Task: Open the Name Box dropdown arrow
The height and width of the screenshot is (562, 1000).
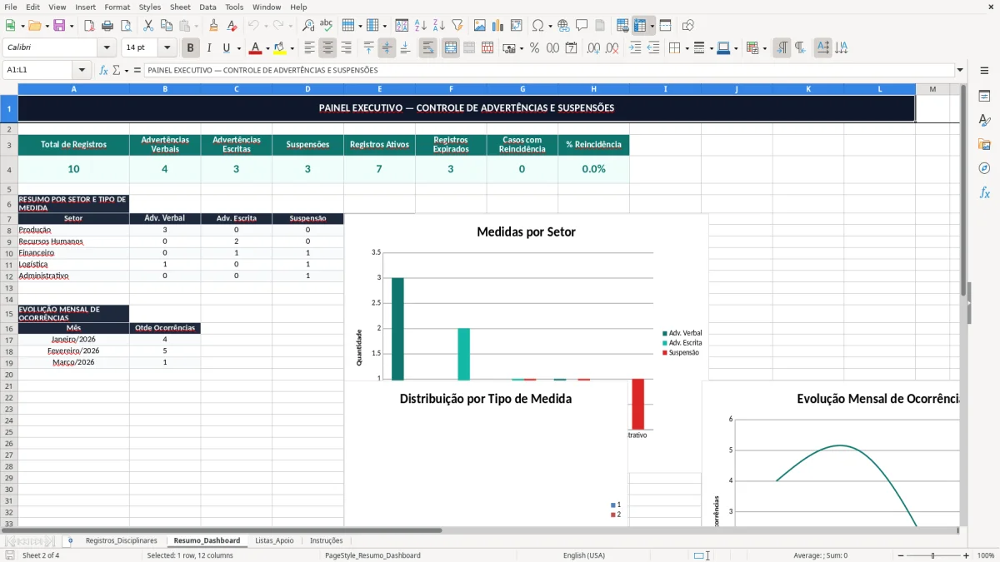Action: 82,70
